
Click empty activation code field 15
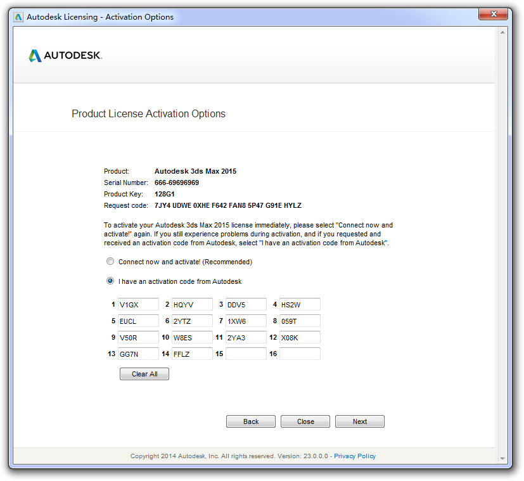[x=246, y=354]
